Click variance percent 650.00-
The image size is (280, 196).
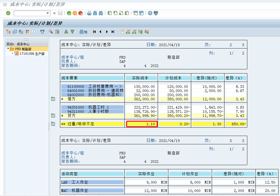[x=238, y=124]
